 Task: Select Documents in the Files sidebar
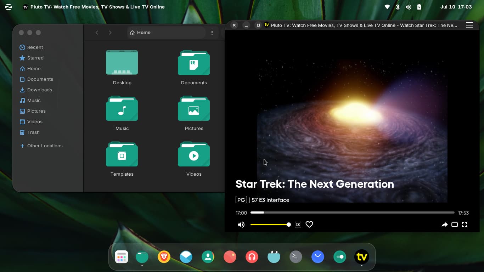[48, 79]
